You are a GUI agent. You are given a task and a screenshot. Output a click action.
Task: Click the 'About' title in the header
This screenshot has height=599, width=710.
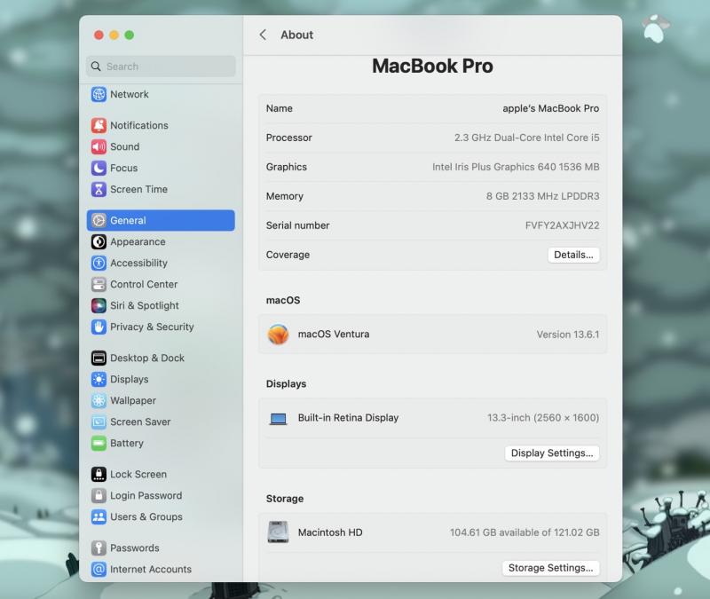click(297, 35)
